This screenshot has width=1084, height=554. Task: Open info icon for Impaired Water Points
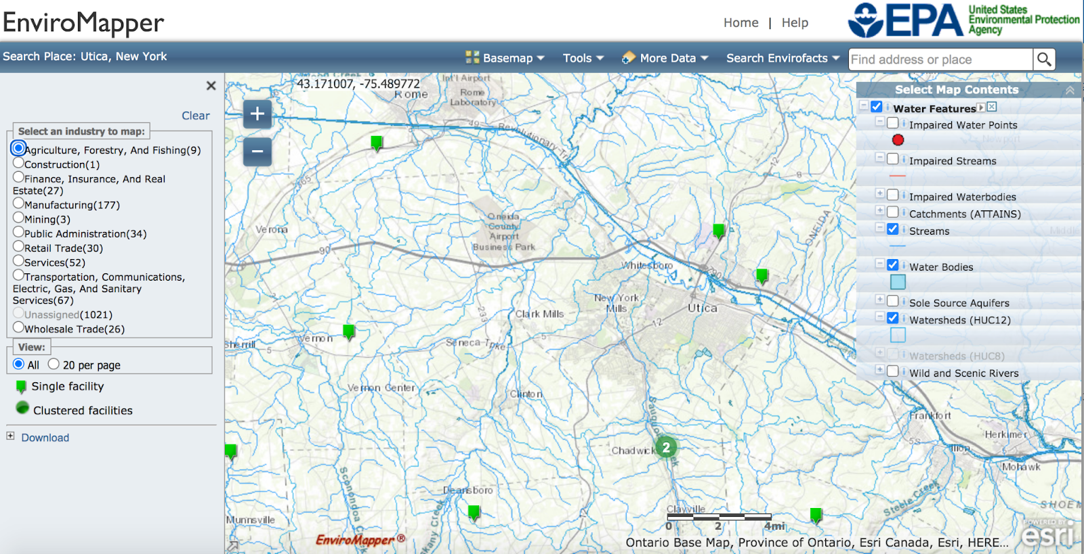(x=904, y=124)
